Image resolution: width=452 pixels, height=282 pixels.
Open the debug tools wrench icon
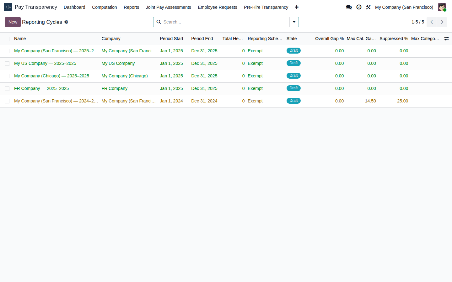[368, 7]
